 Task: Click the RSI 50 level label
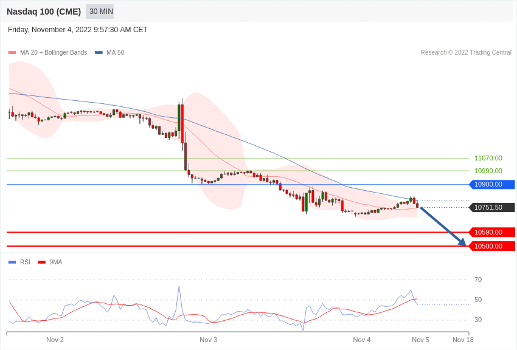click(x=478, y=300)
